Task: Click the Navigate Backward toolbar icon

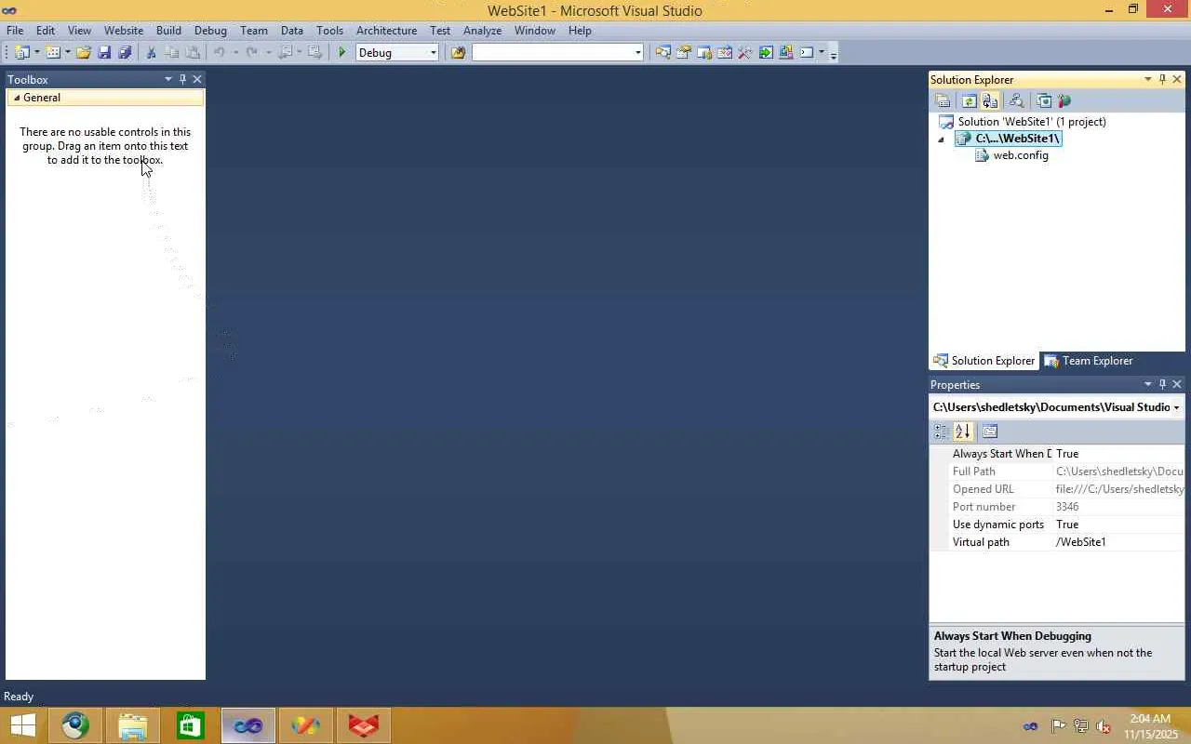Action: coord(287,53)
